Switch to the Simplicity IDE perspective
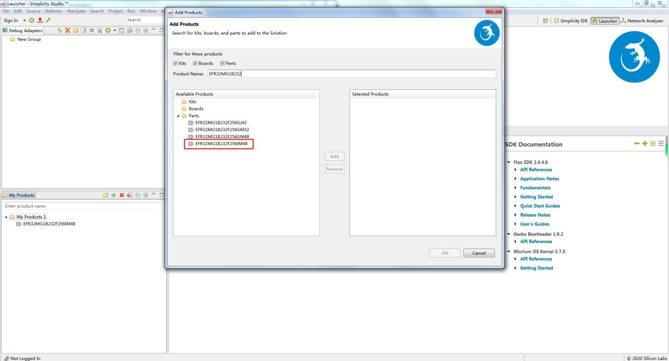Viewport: 669px width, 361px height. tap(570, 21)
